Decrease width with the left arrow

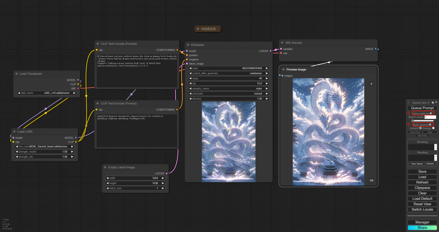click(108, 178)
